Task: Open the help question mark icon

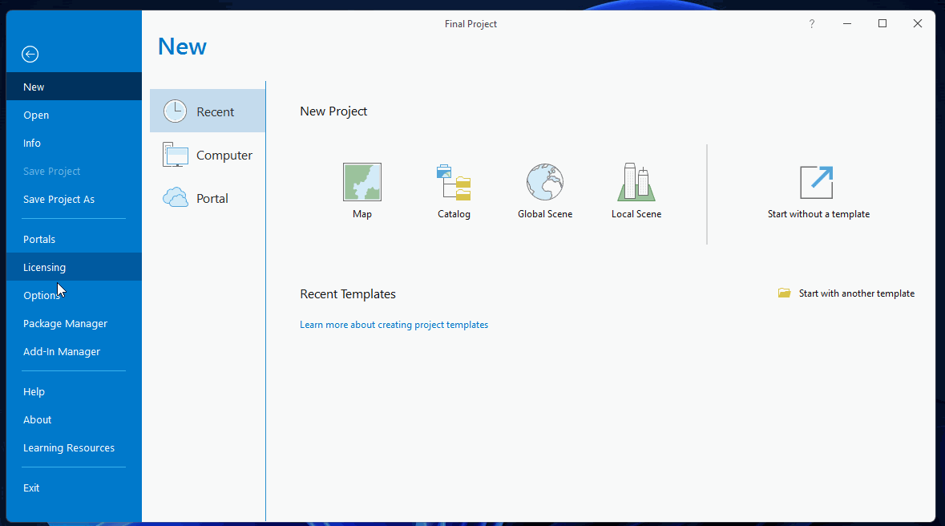Action: (811, 24)
